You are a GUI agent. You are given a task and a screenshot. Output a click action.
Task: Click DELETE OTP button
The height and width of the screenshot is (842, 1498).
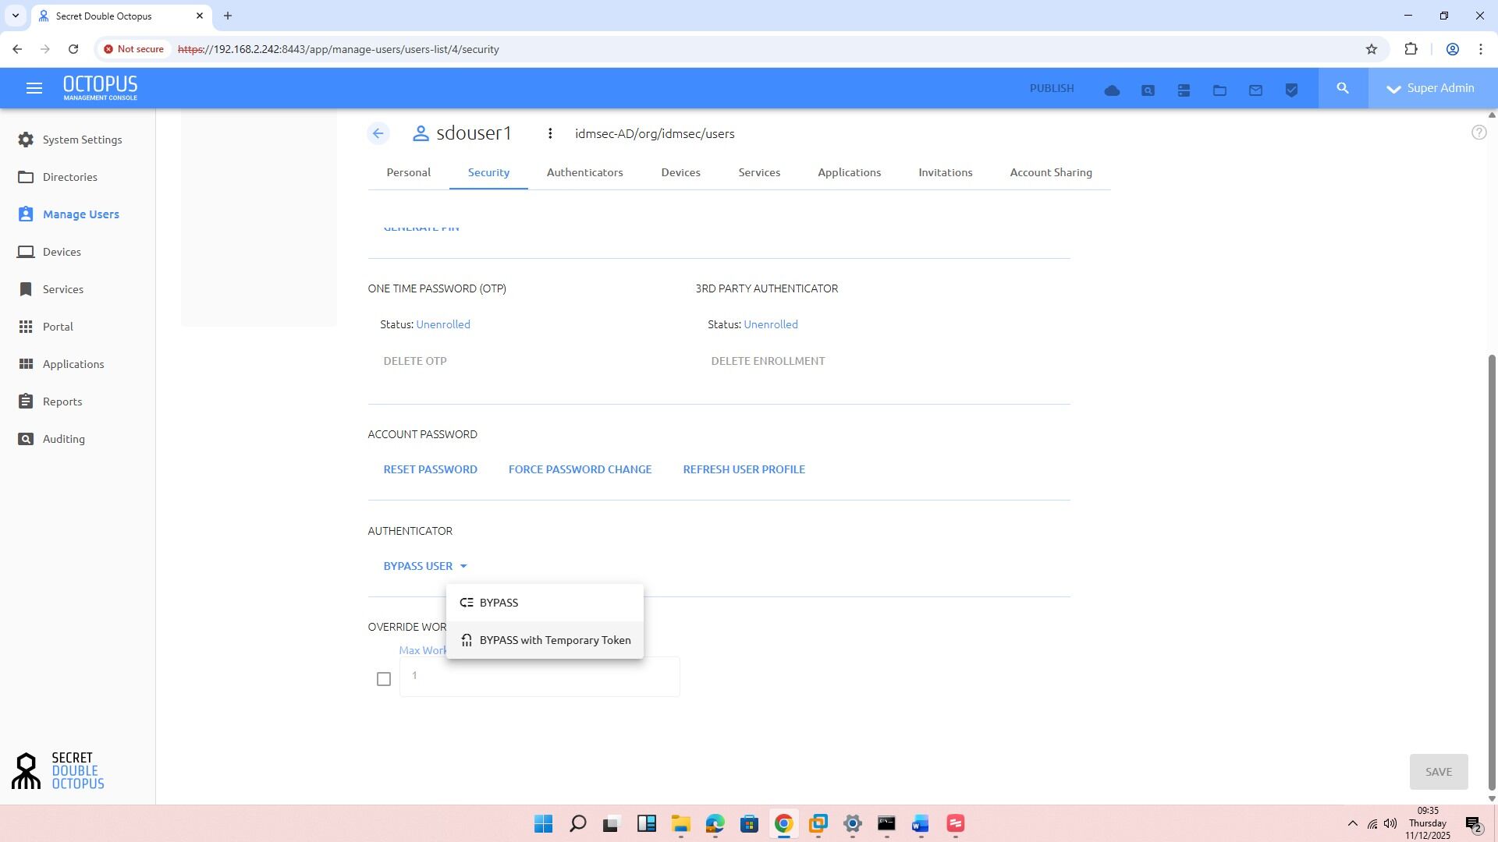point(415,361)
